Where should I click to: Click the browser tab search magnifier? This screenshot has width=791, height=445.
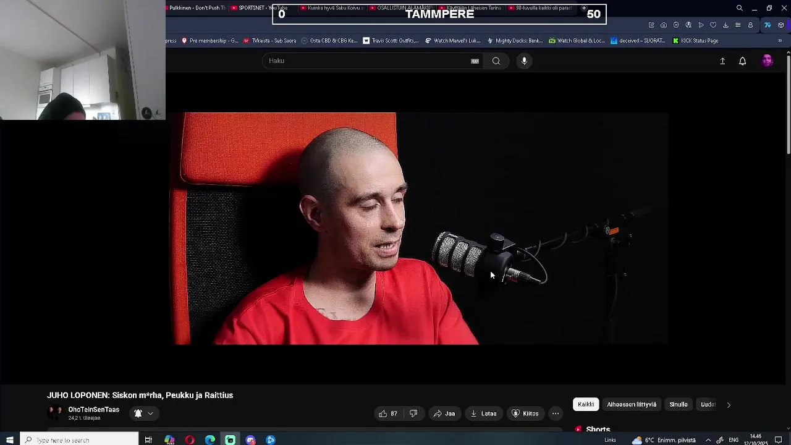[x=740, y=8]
